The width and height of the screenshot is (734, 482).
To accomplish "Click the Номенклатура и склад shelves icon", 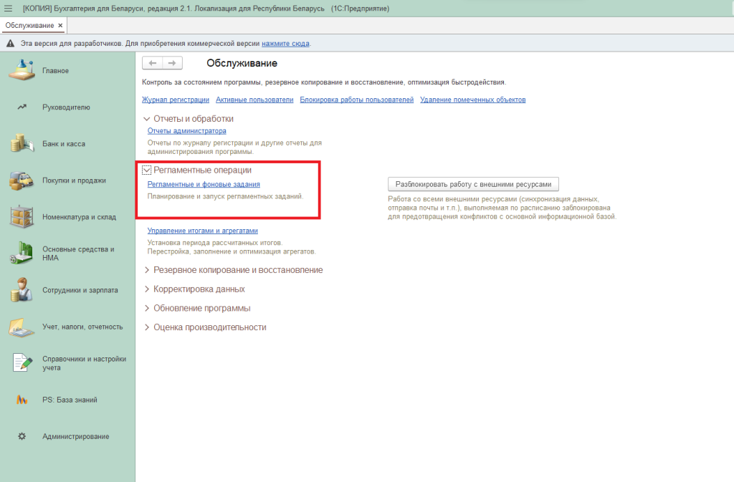I will coord(22,217).
